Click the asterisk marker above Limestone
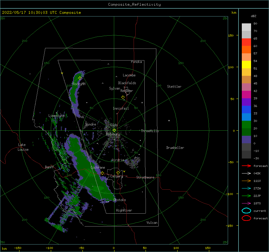Screen dimensions: 269x252 coord(56,113)
